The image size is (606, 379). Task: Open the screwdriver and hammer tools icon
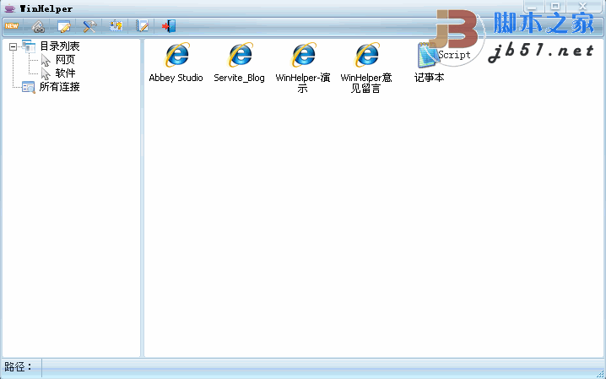(x=89, y=26)
